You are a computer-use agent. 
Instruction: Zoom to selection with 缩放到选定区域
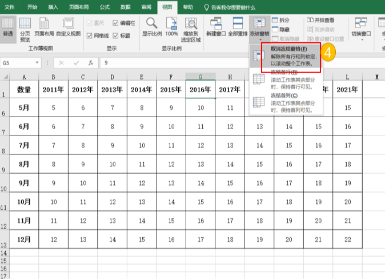click(191, 30)
